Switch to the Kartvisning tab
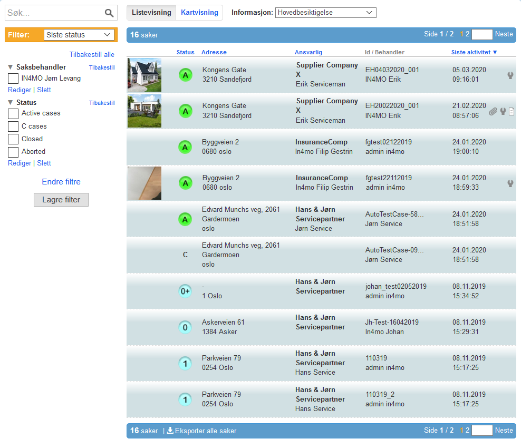This screenshot has height=439, width=521. point(199,12)
